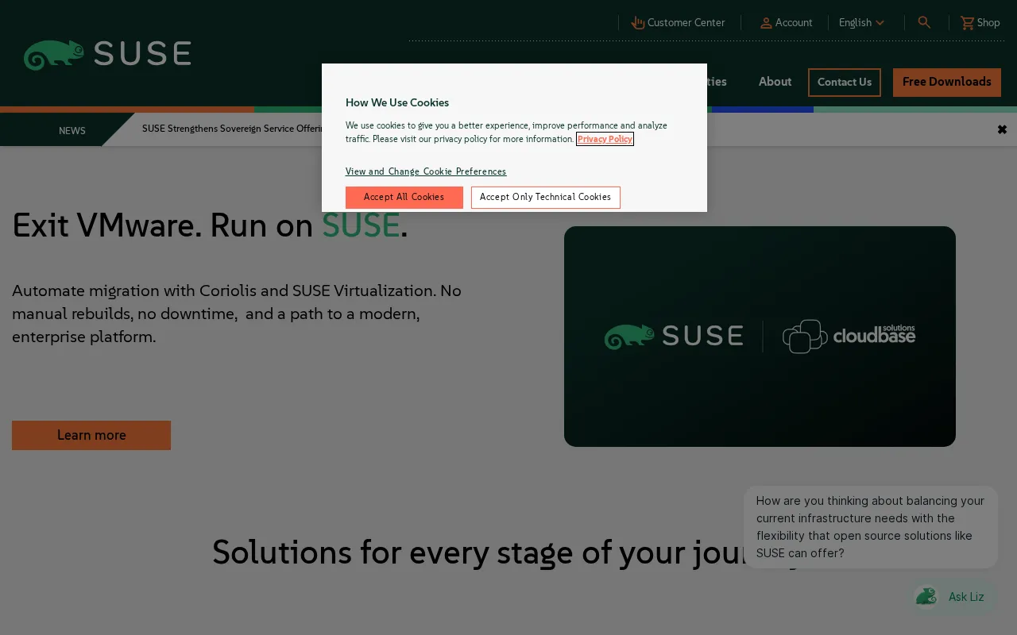Click the Free Downloads button
This screenshot has height=635, width=1017.
[x=947, y=83]
